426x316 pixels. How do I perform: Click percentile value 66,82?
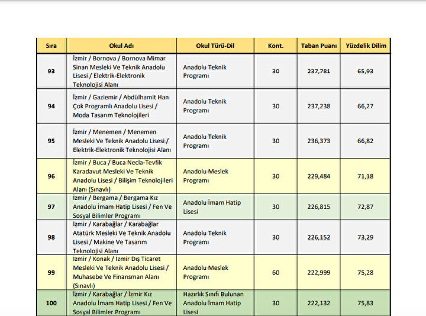(366, 141)
